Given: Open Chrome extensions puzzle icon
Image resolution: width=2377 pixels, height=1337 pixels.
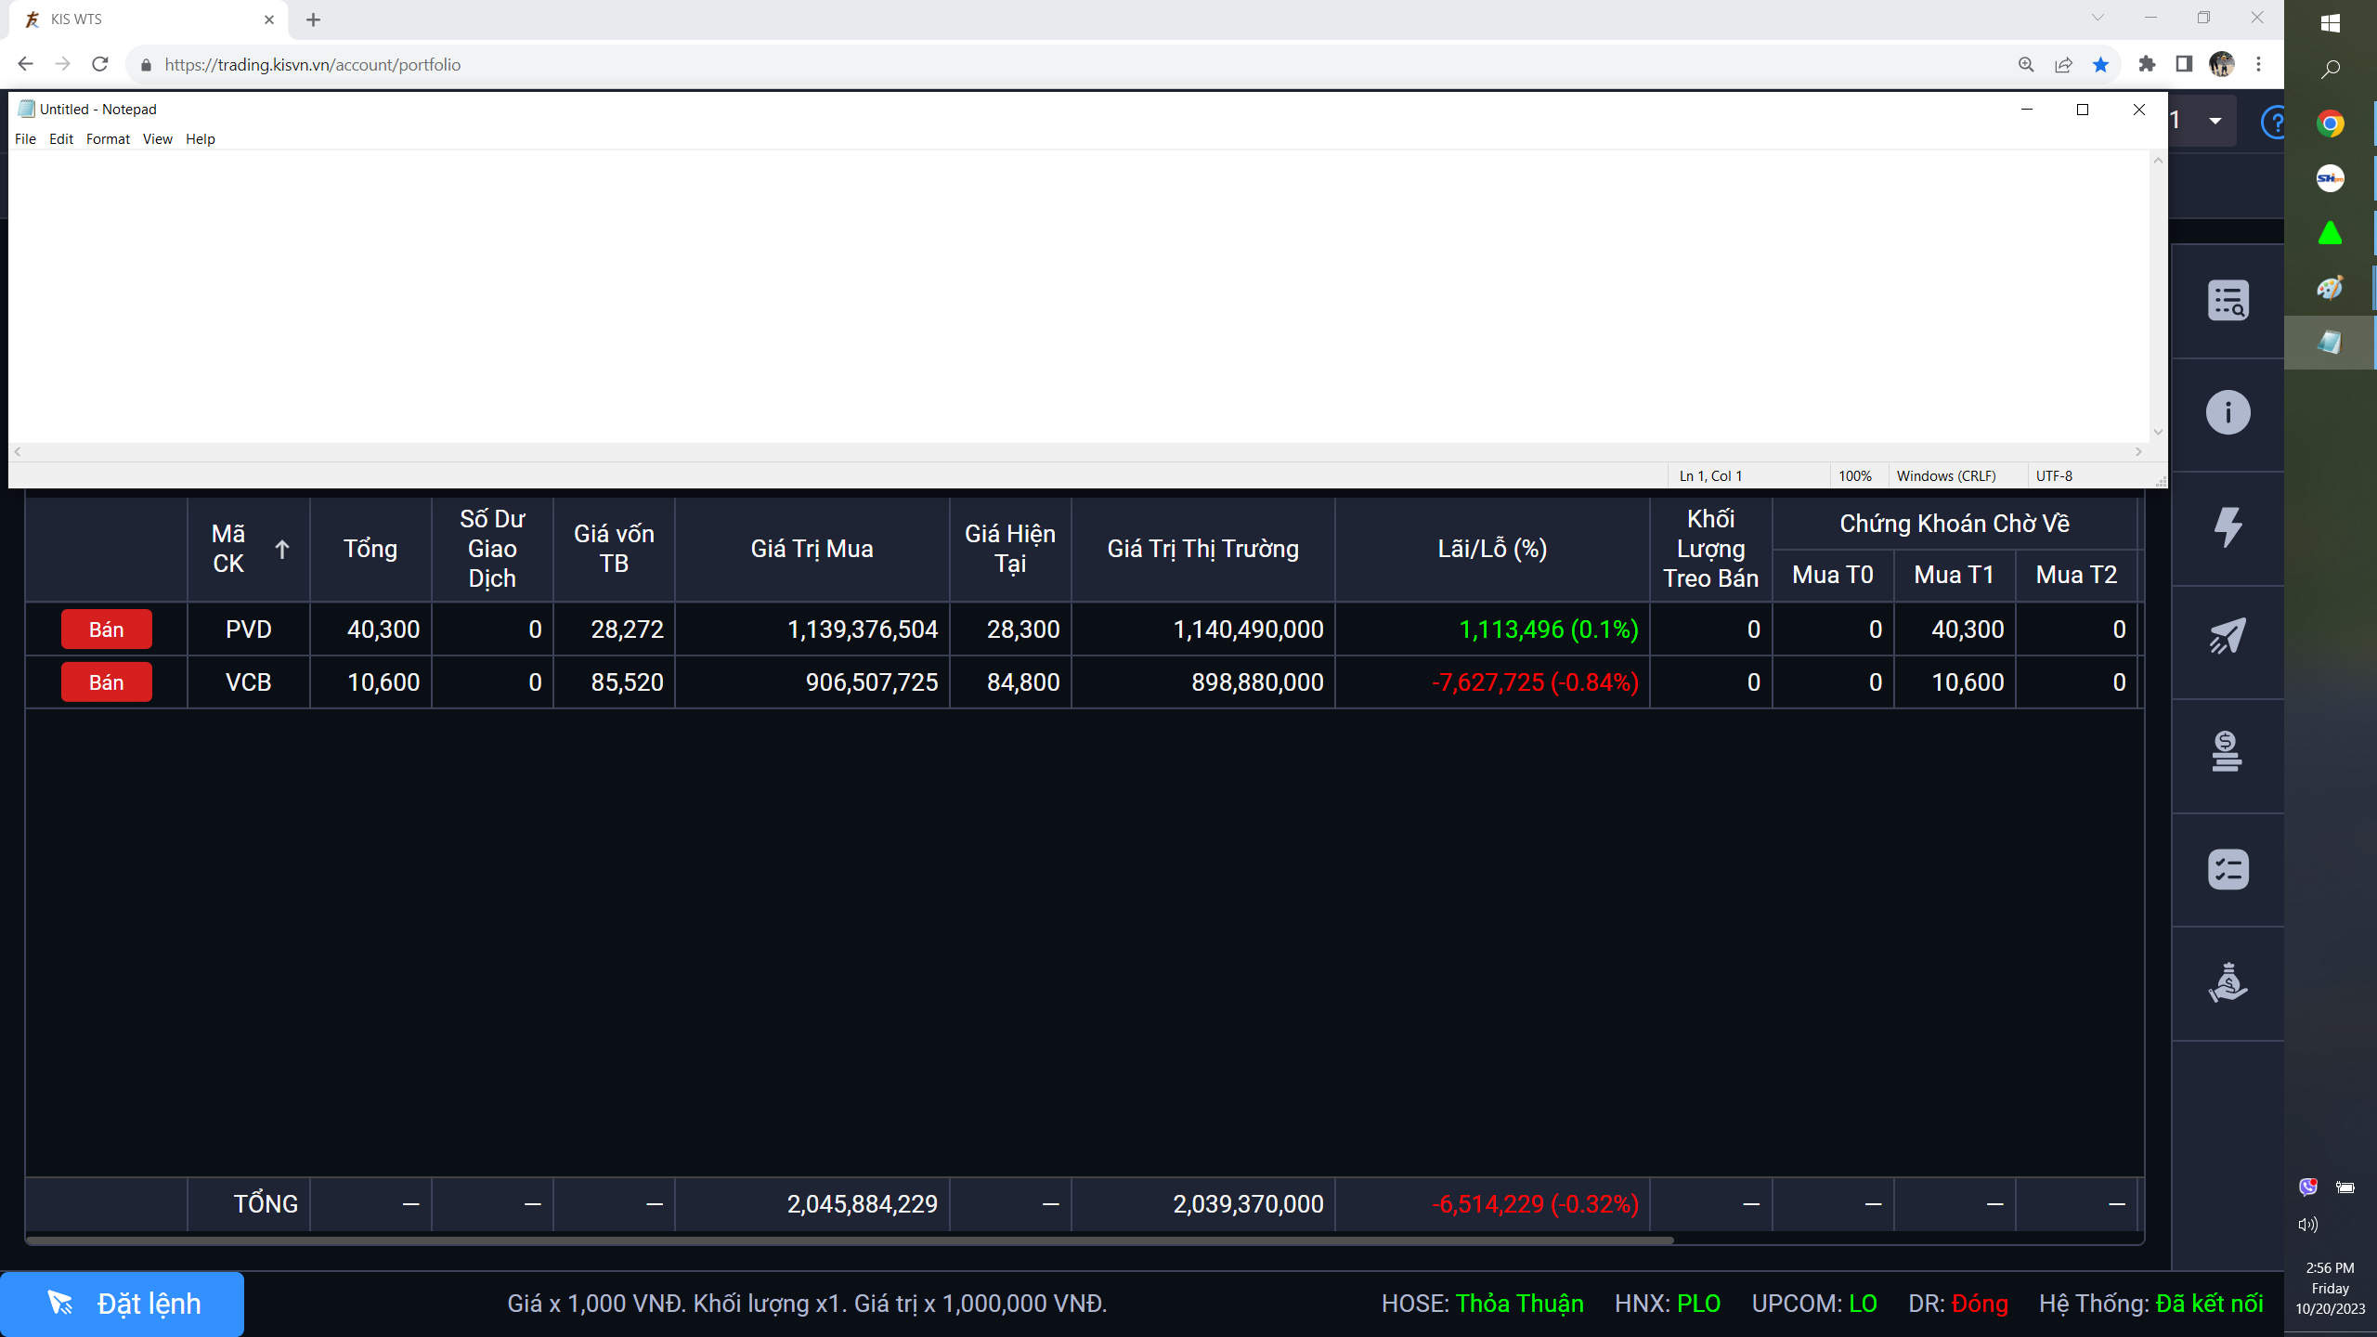Looking at the screenshot, I should [2147, 64].
